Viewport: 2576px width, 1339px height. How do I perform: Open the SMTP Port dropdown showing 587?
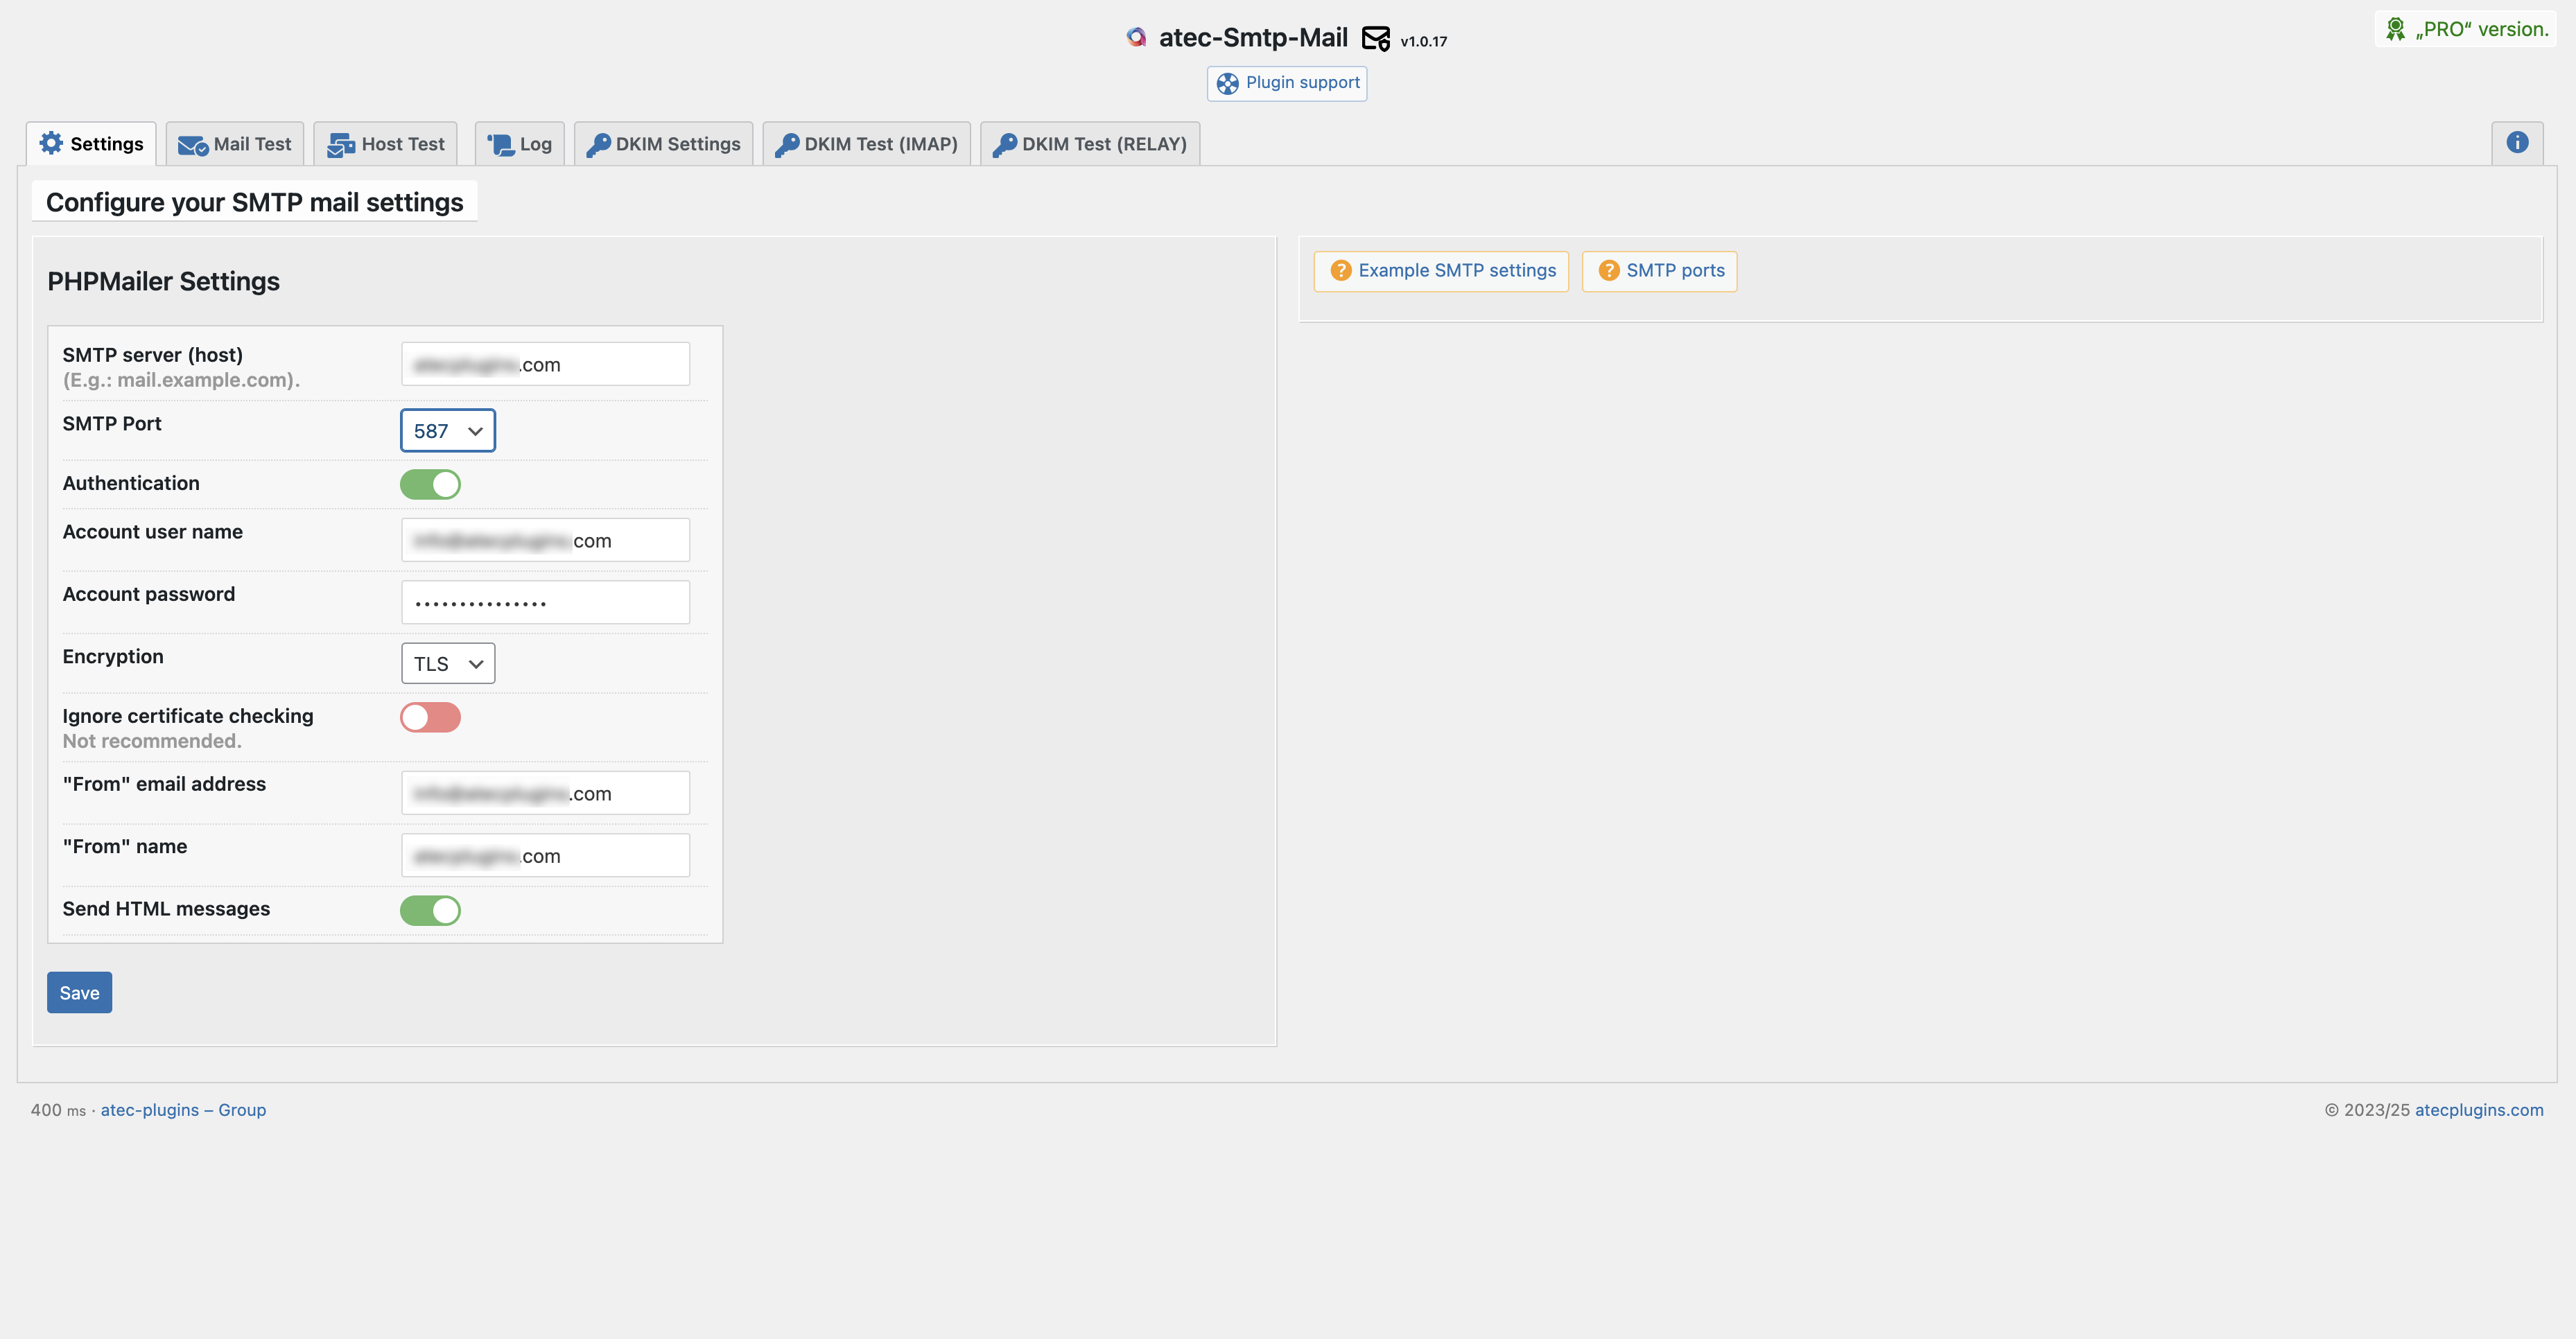point(448,431)
